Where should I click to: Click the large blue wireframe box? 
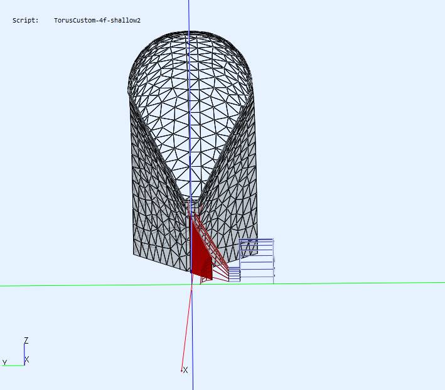(x=257, y=261)
